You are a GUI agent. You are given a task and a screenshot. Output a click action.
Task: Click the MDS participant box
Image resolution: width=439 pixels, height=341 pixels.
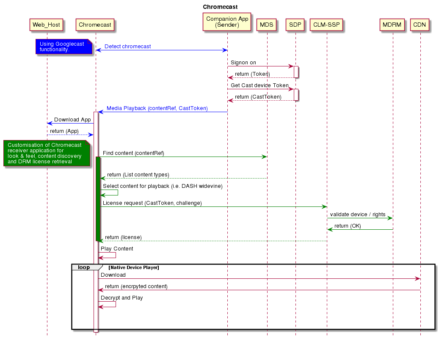(267, 25)
